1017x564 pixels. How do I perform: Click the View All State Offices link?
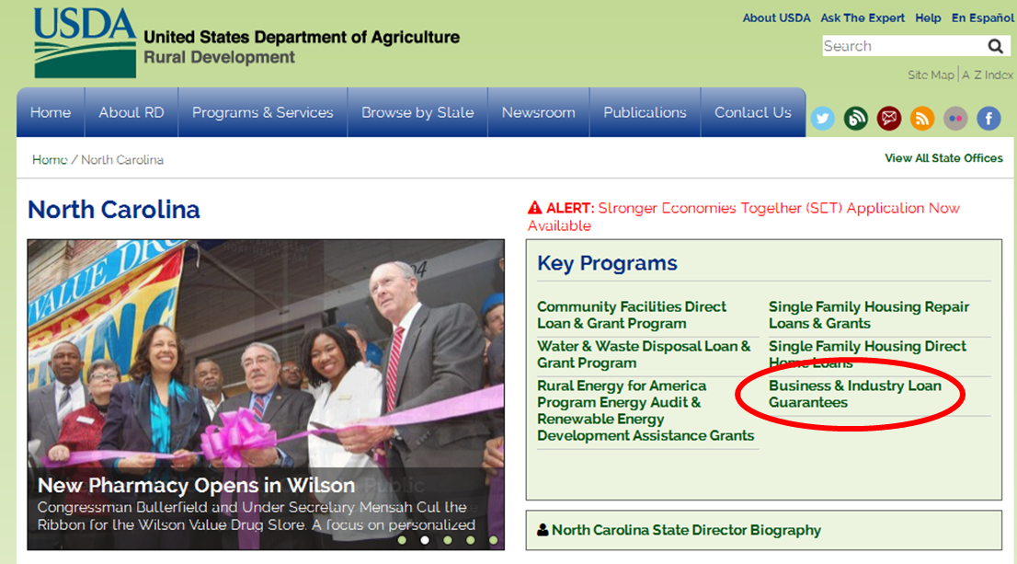coord(943,158)
